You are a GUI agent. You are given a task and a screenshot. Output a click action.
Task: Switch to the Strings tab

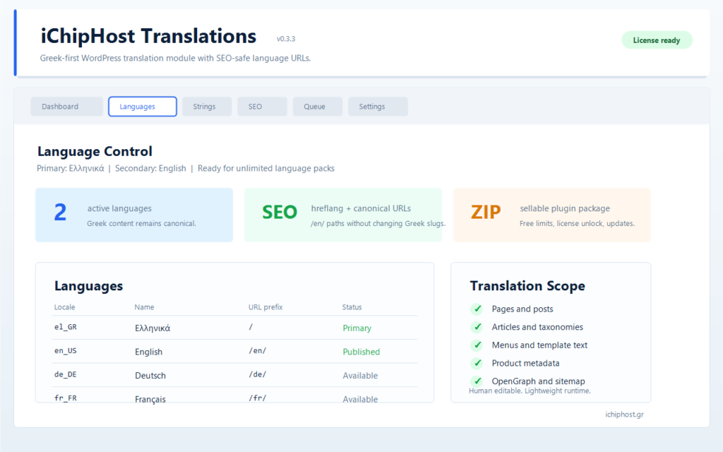point(207,107)
